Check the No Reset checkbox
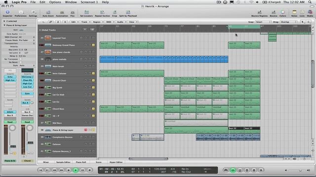 click(x=21, y=62)
